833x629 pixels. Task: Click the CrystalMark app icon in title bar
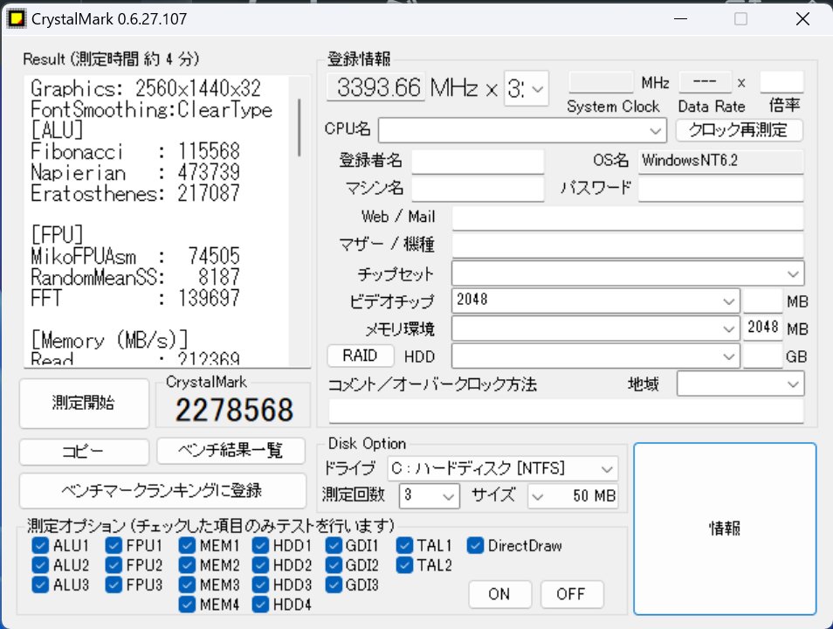tap(16, 18)
